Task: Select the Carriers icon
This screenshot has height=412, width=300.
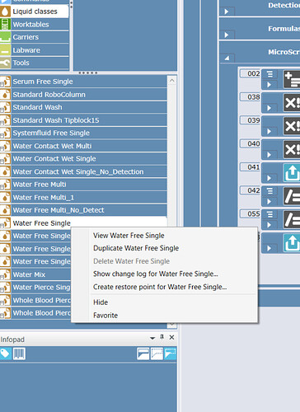Action: (x=5, y=37)
